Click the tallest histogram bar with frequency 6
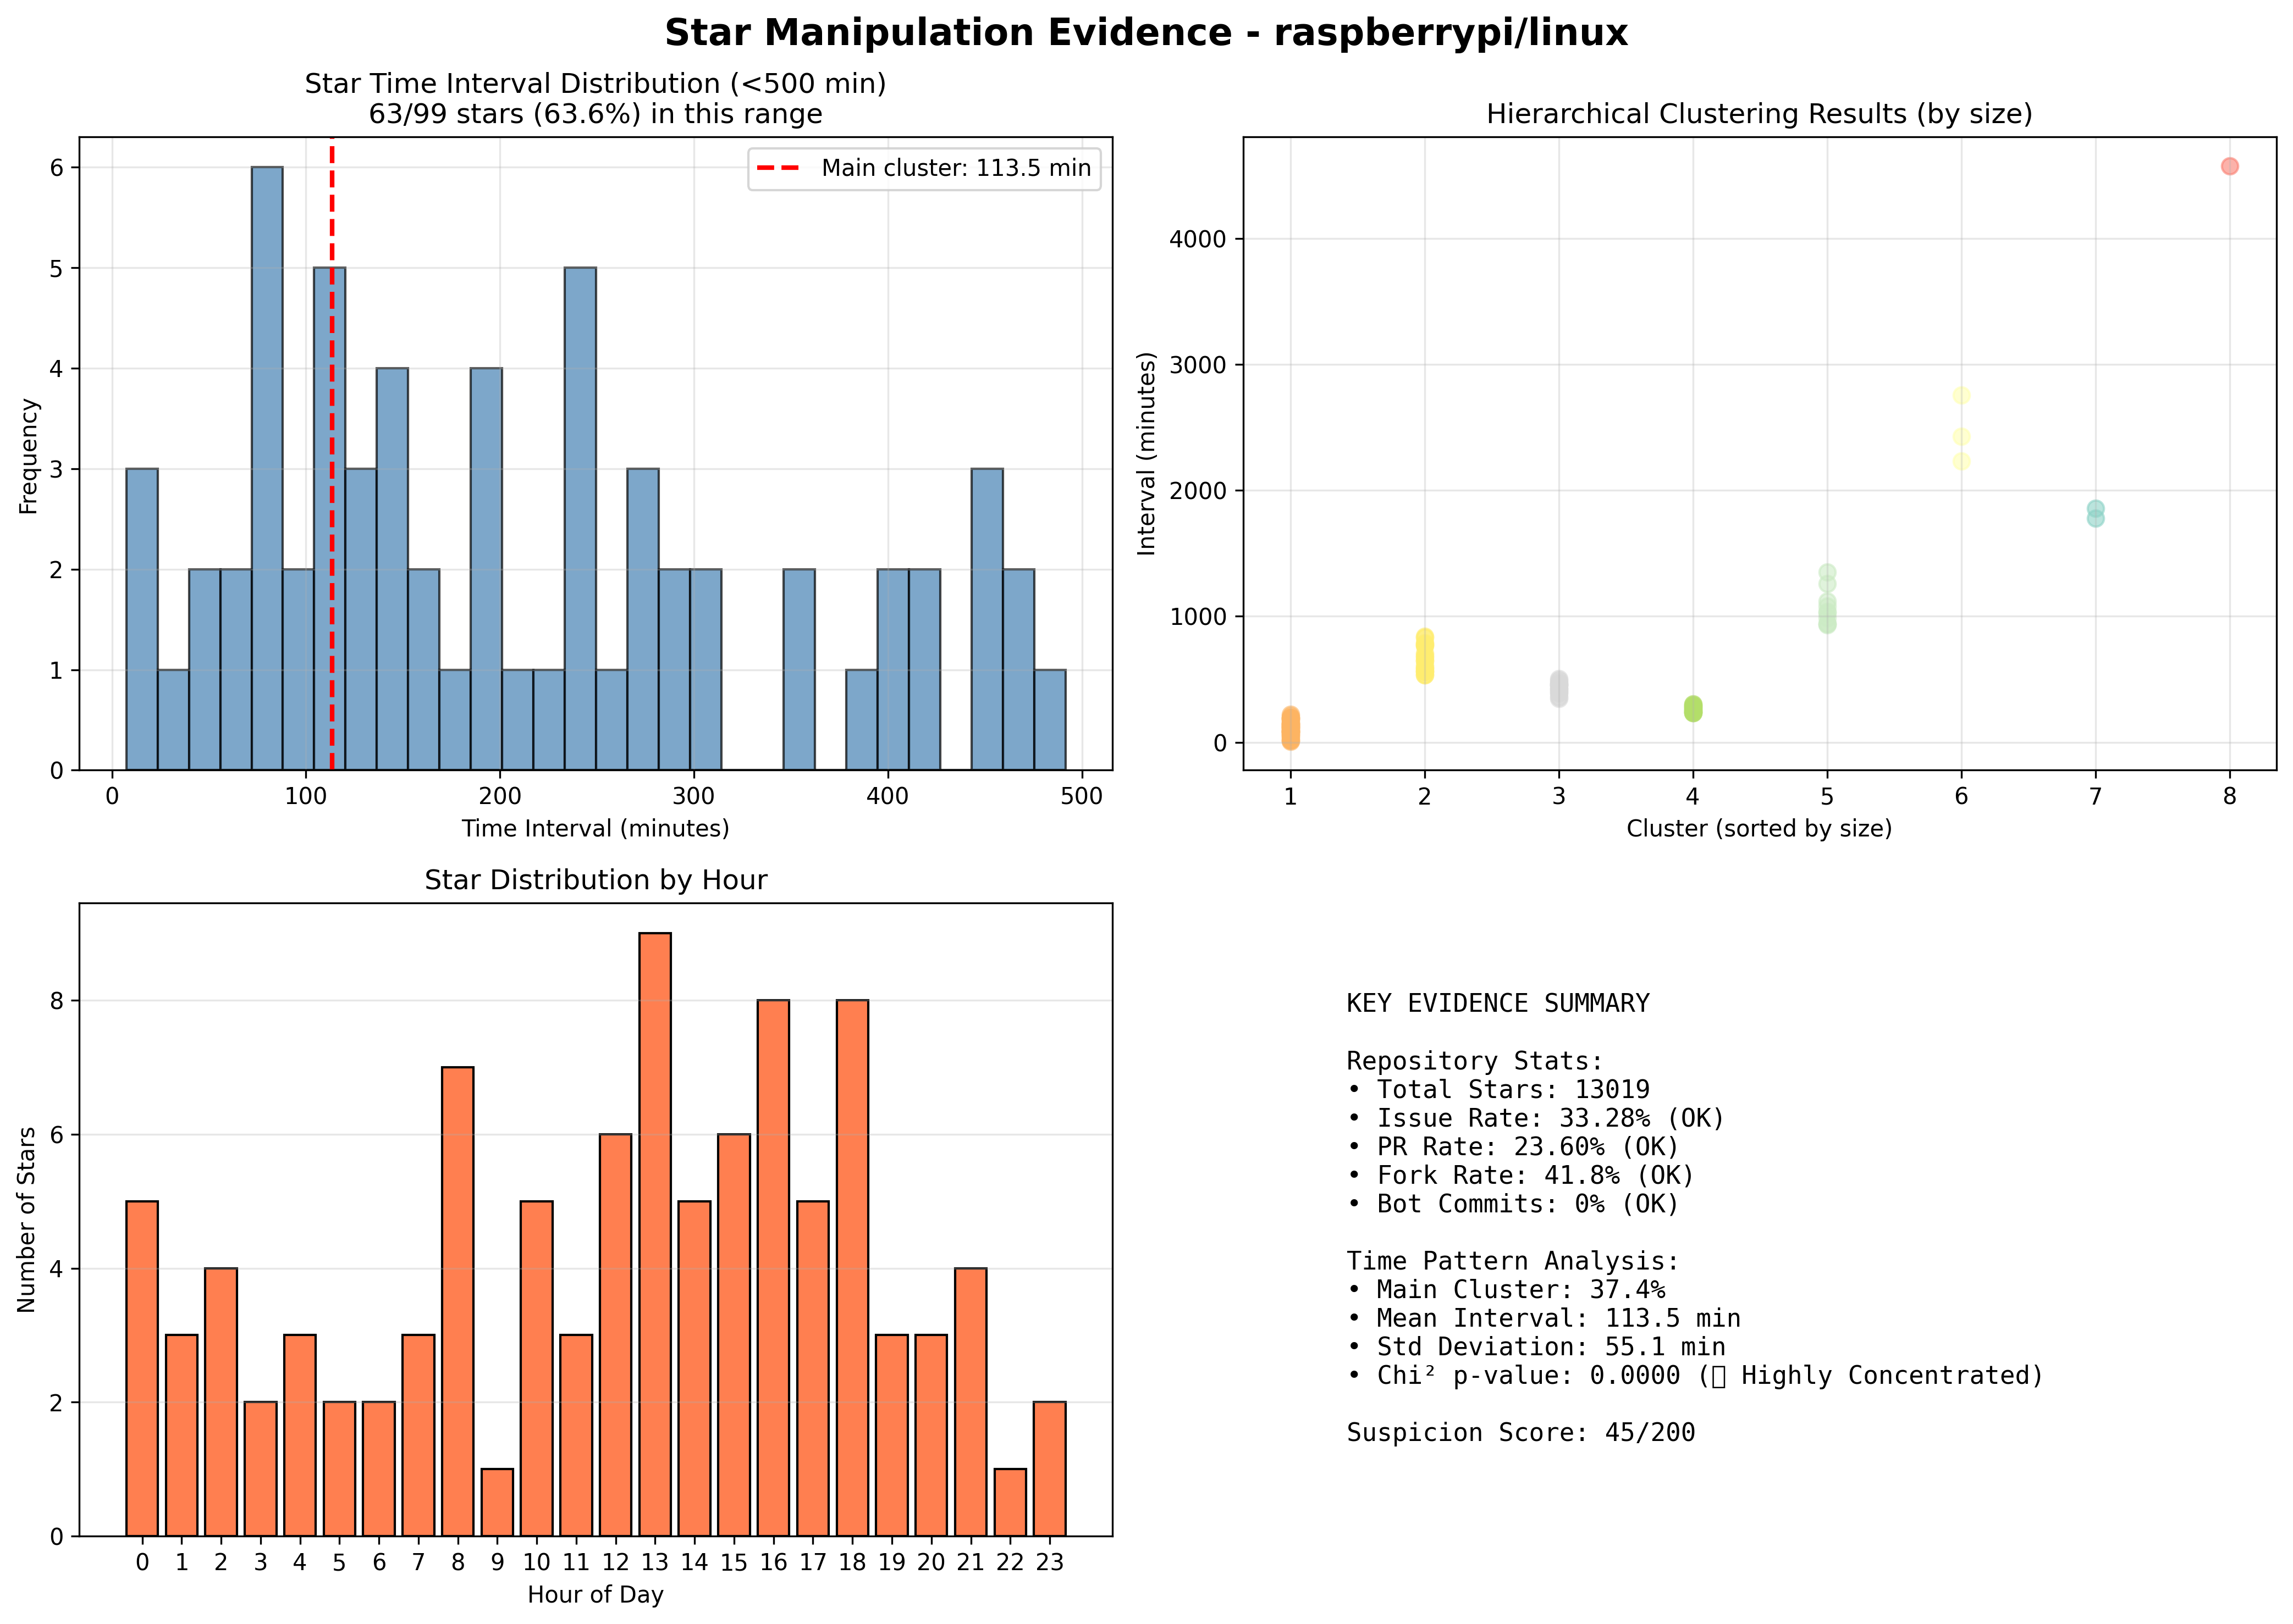The height and width of the screenshot is (1624, 2293). (x=267, y=468)
